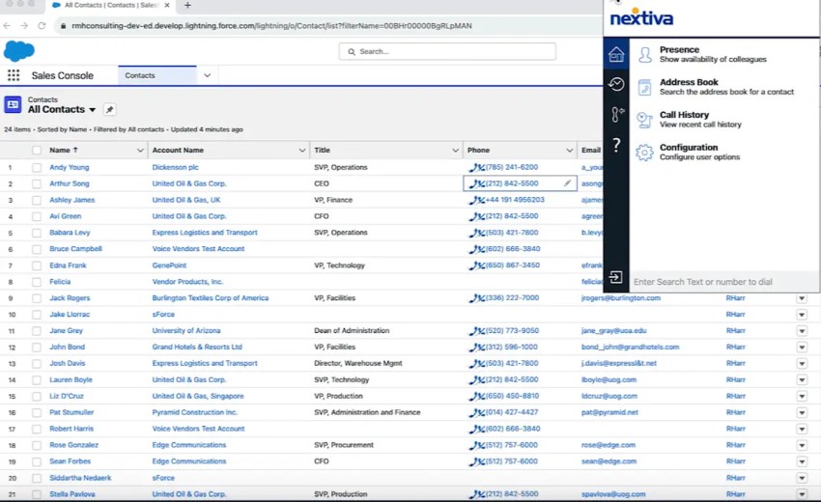Screen dimensions: 821x502
Task: Open the Contacts tab chevron menu
Action: (208, 75)
